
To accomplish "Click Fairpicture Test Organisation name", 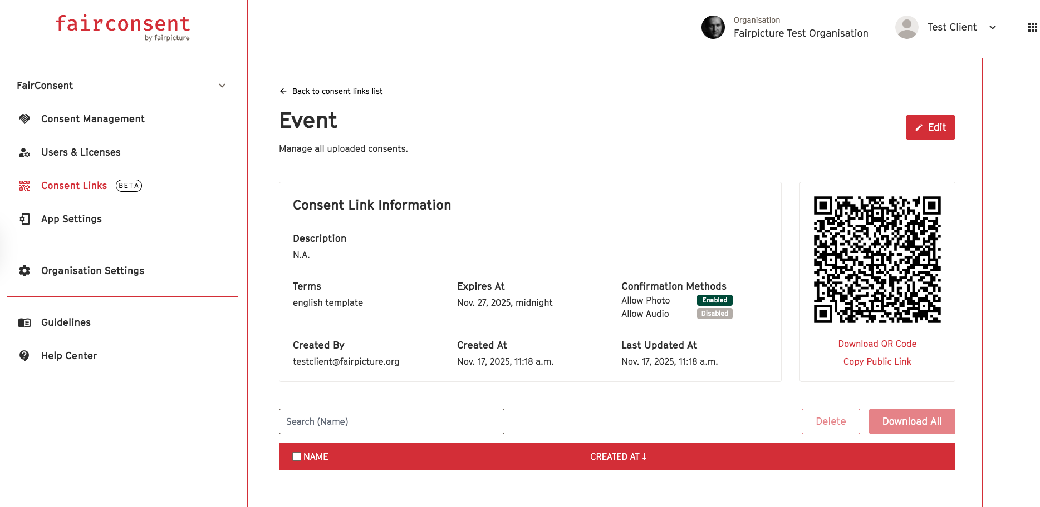I will [801, 33].
